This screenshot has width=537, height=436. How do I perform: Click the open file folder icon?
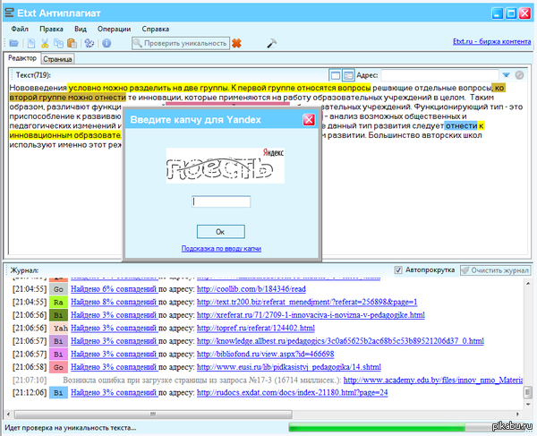pos(14,43)
